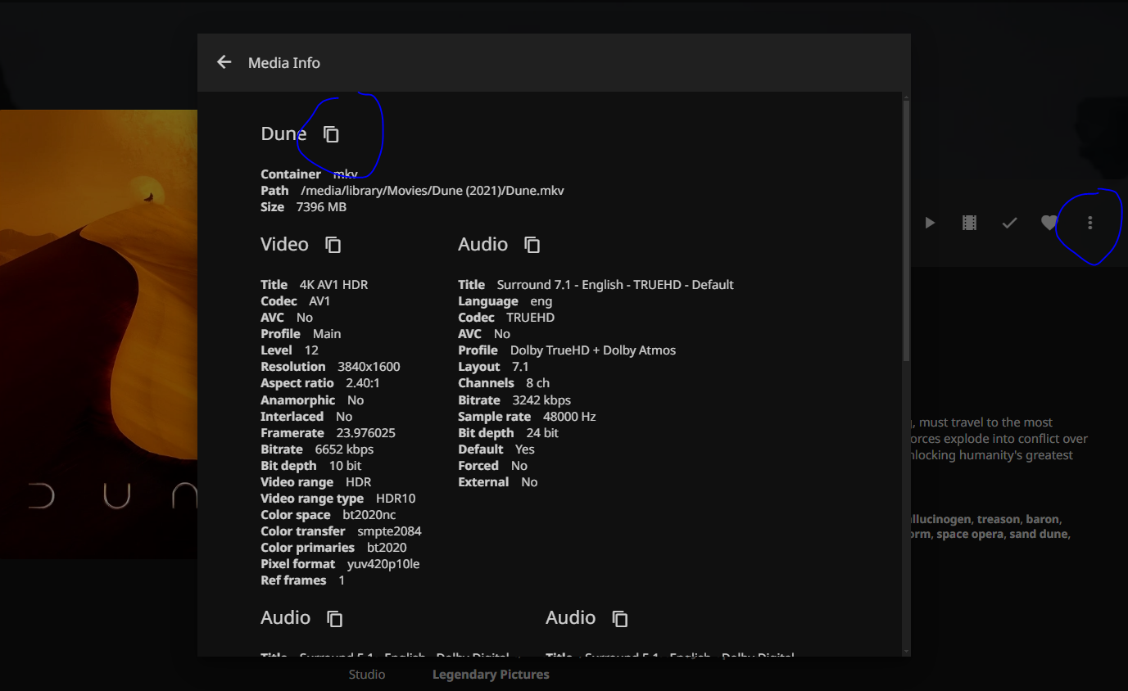Open the three-dot more options menu
The width and height of the screenshot is (1128, 691).
point(1089,223)
